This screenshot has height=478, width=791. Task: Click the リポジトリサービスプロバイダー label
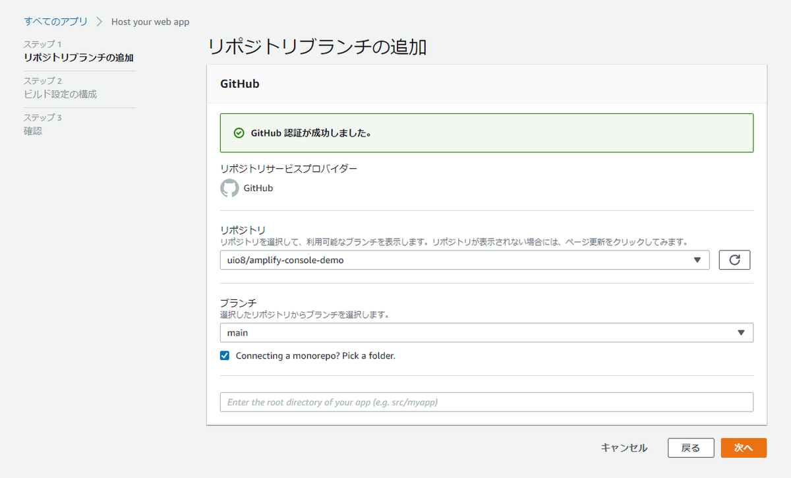(289, 169)
